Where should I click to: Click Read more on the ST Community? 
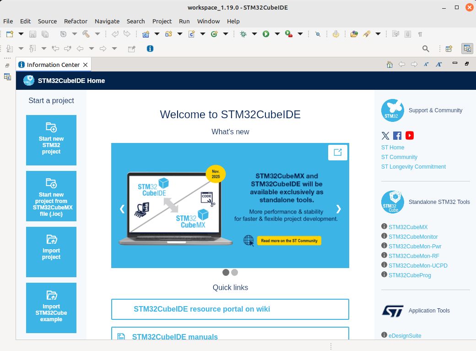pyautogui.click(x=289, y=241)
